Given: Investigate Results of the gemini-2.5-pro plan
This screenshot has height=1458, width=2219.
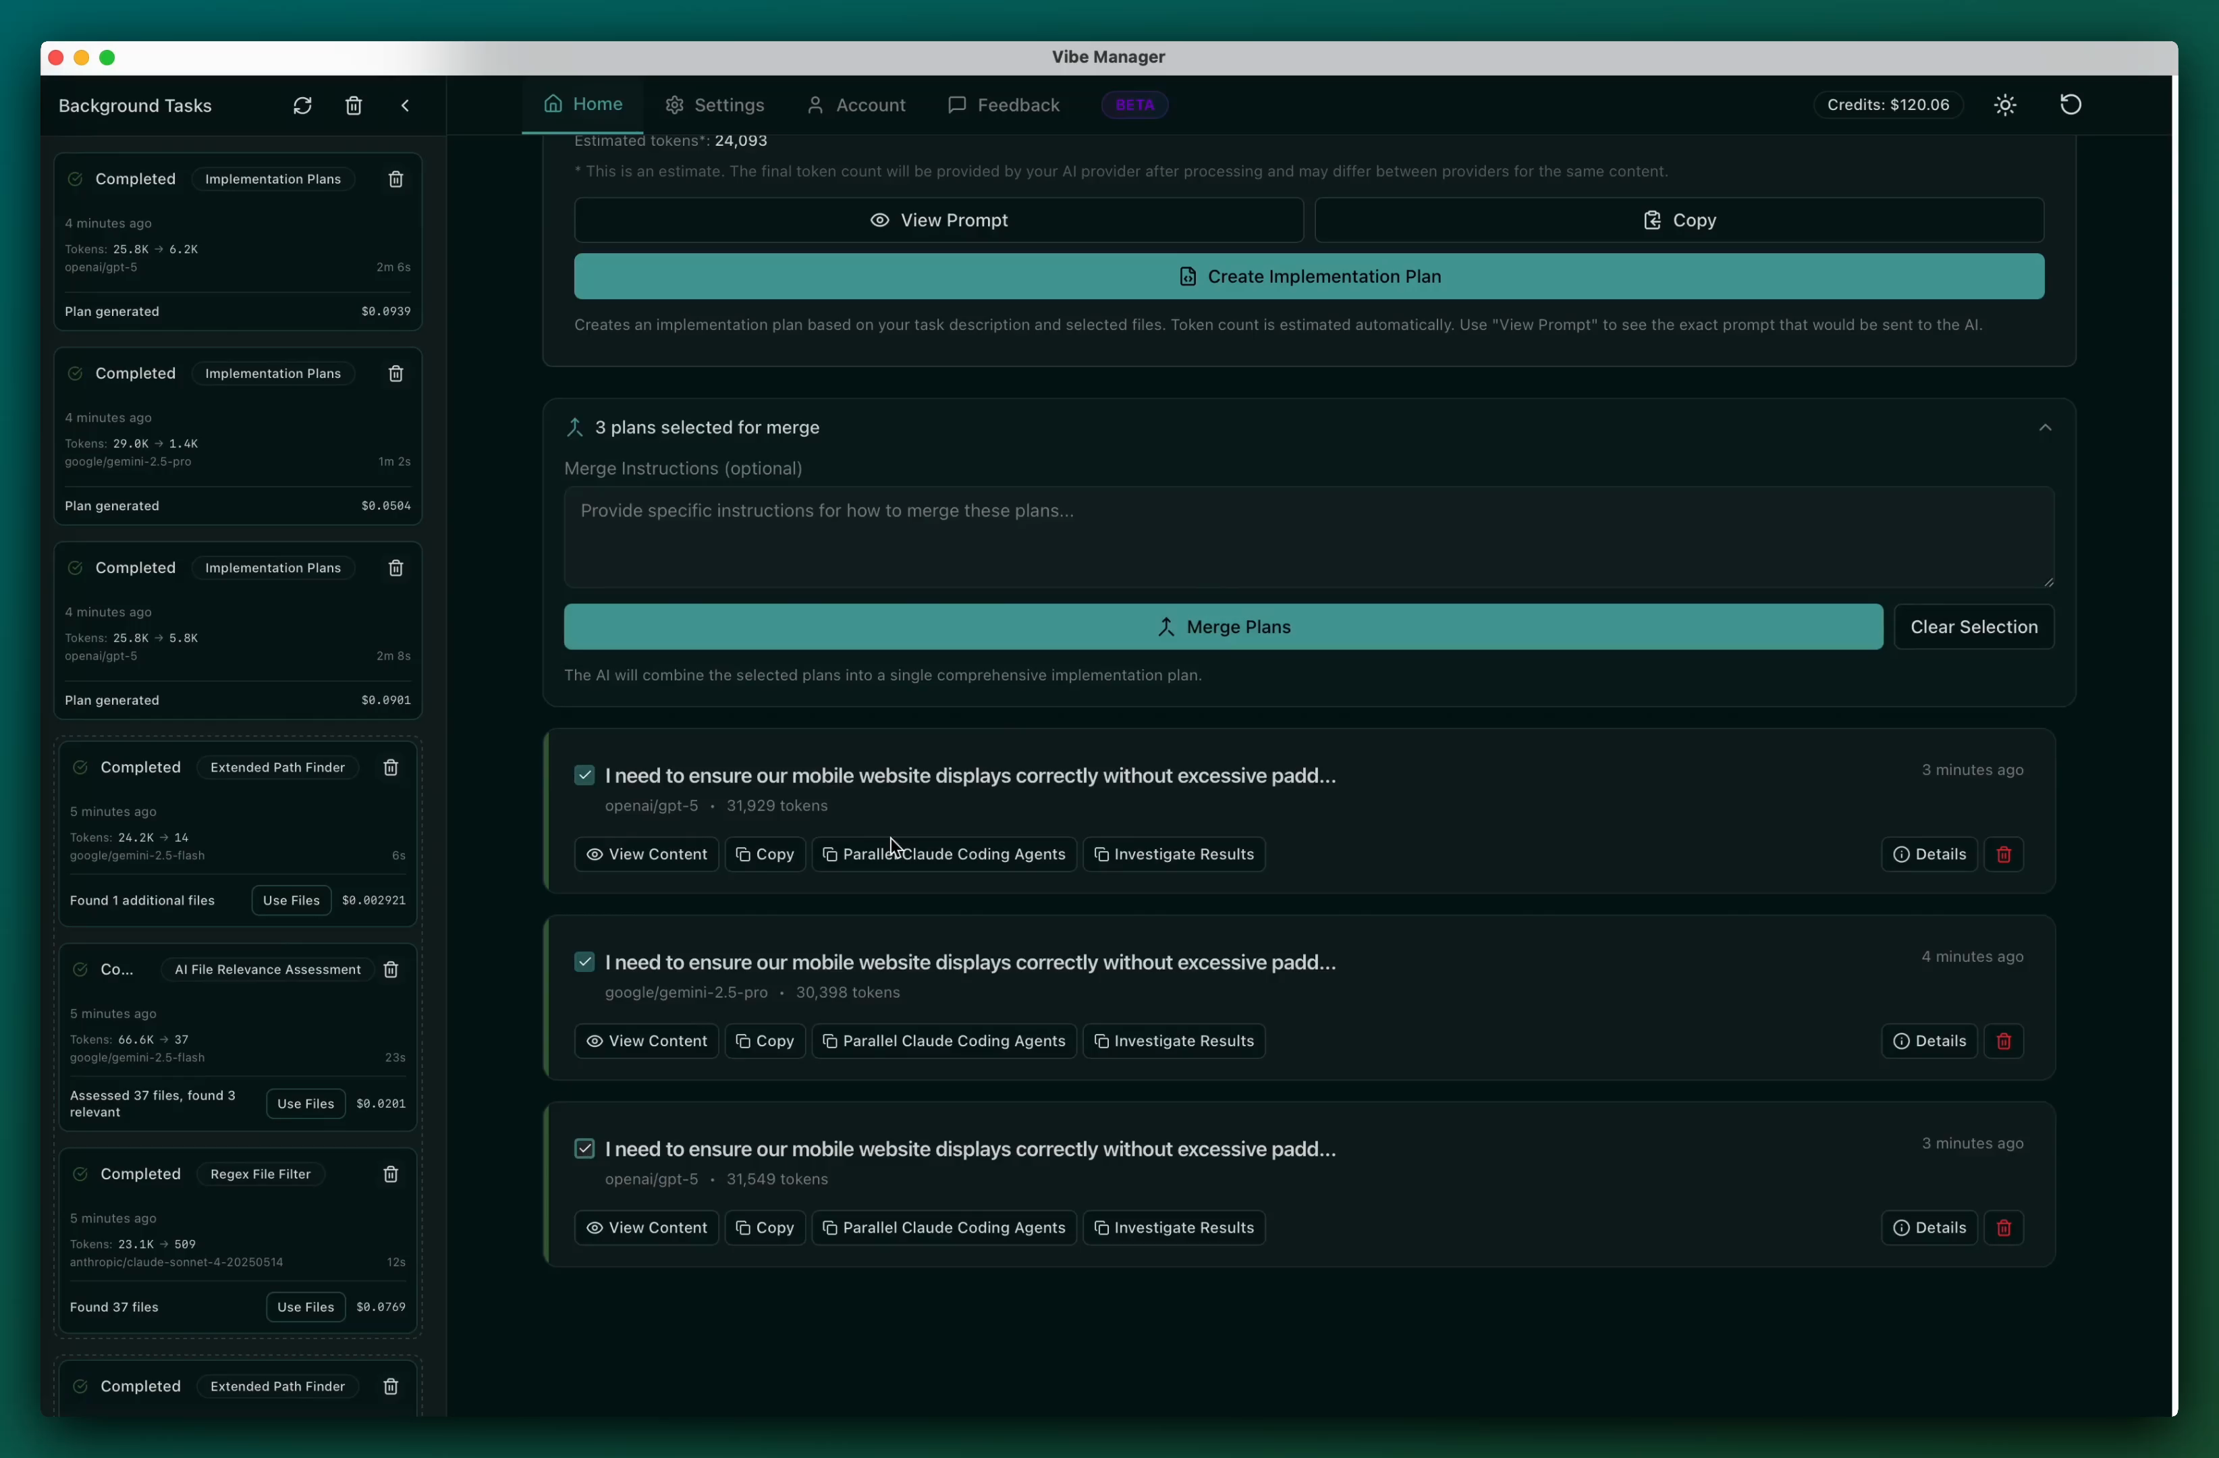Looking at the screenshot, I should (1174, 1042).
